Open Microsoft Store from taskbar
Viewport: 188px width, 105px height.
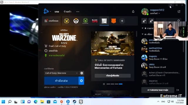(48, 102)
